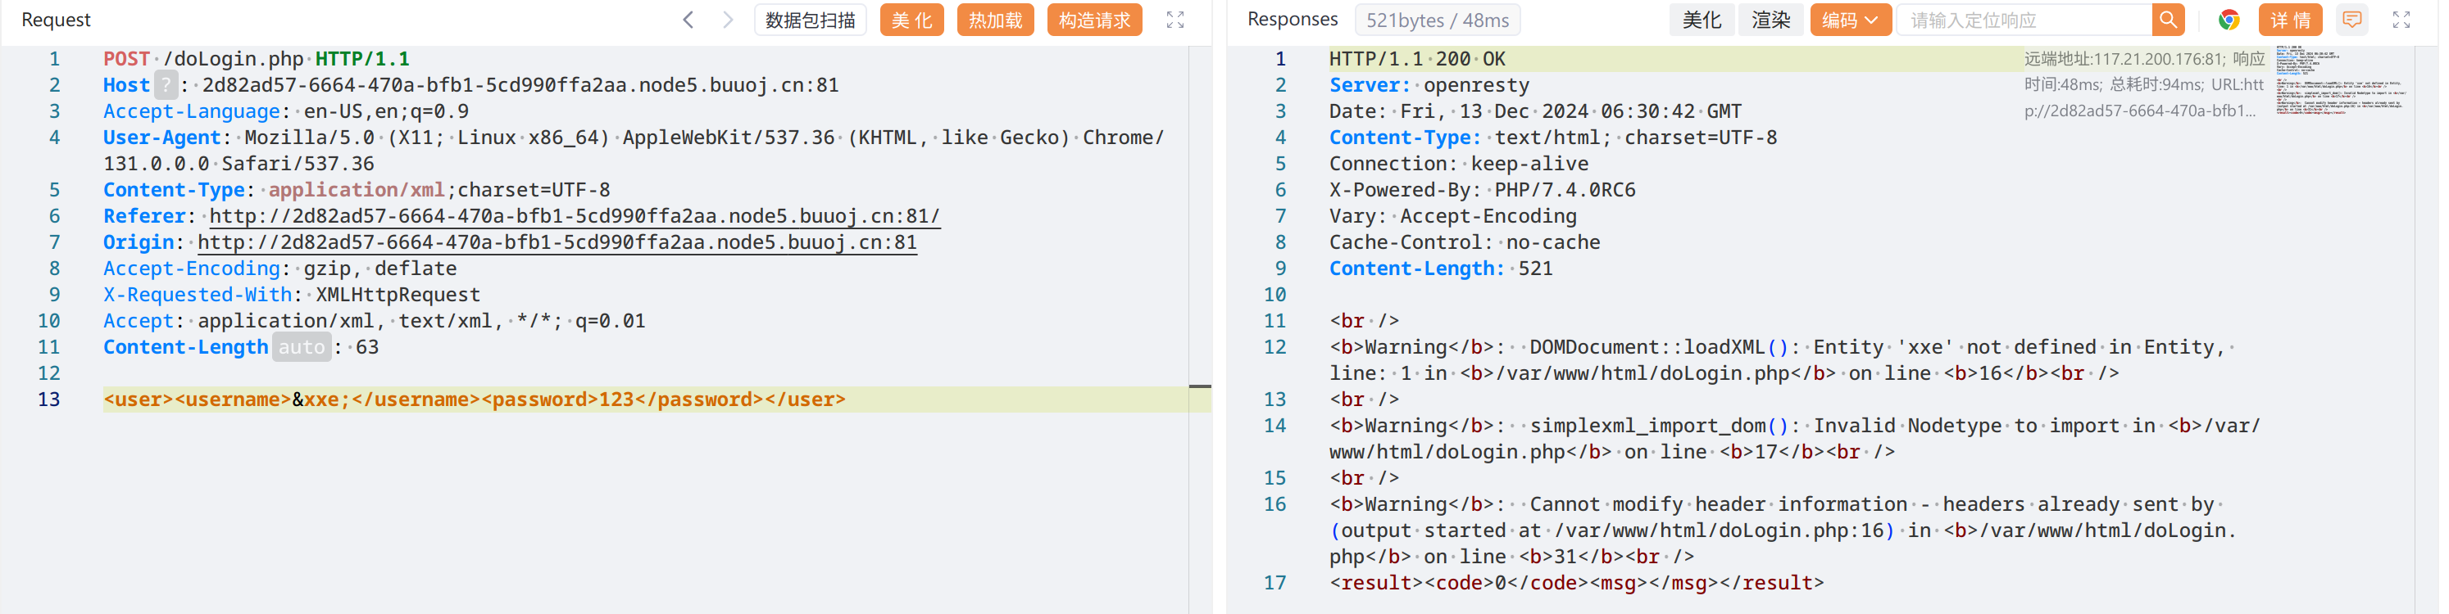The height and width of the screenshot is (614, 2449).
Task: Click the Cache-Control: no-cache line
Action: [x=1465, y=243]
